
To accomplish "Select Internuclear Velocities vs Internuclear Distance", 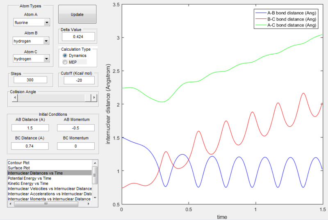I will click(50, 189).
